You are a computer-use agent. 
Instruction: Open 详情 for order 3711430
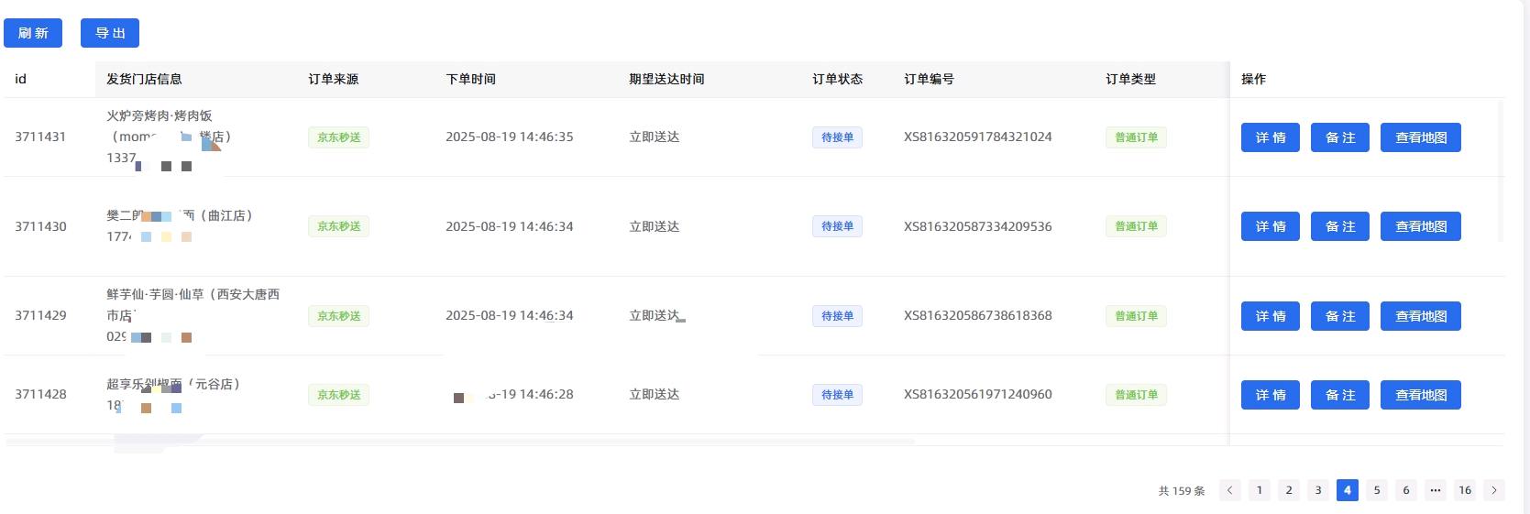pyautogui.click(x=1271, y=226)
